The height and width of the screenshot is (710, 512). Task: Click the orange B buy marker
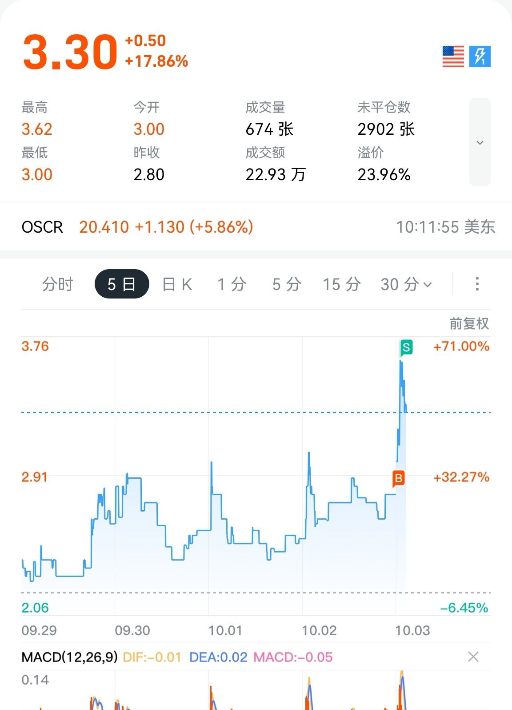(x=399, y=478)
